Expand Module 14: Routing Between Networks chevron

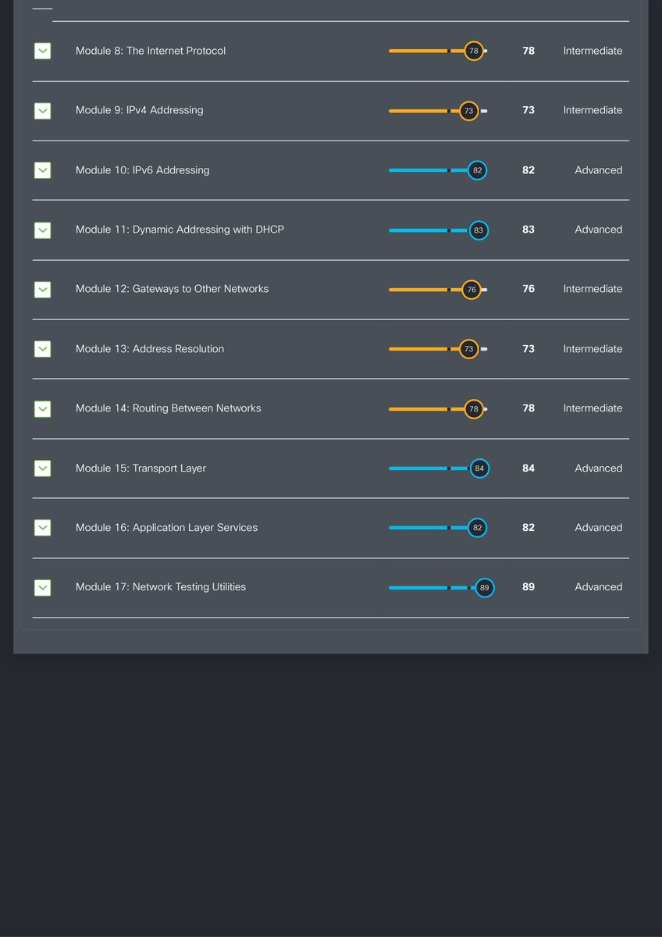click(x=43, y=408)
